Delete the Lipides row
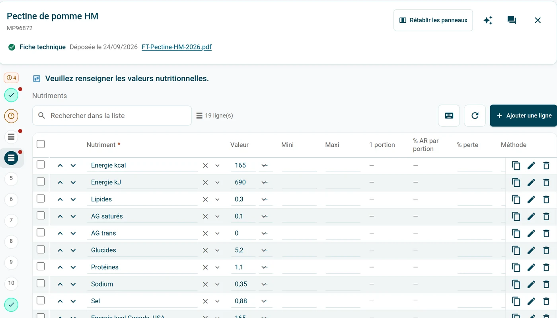 [546, 199]
